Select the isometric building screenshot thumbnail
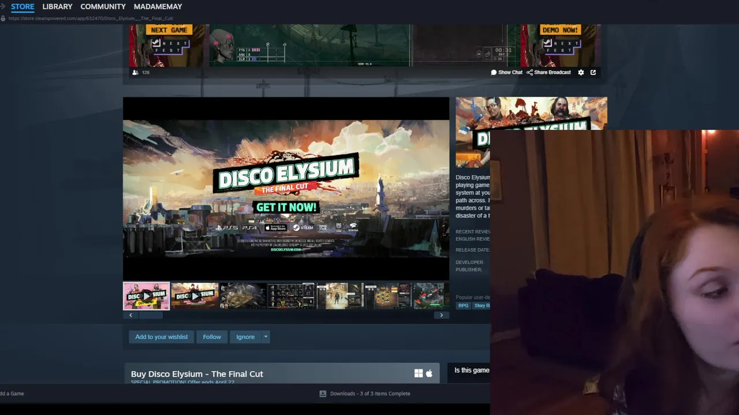Viewport: 739px width, 415px height. [x=243, y=296]
